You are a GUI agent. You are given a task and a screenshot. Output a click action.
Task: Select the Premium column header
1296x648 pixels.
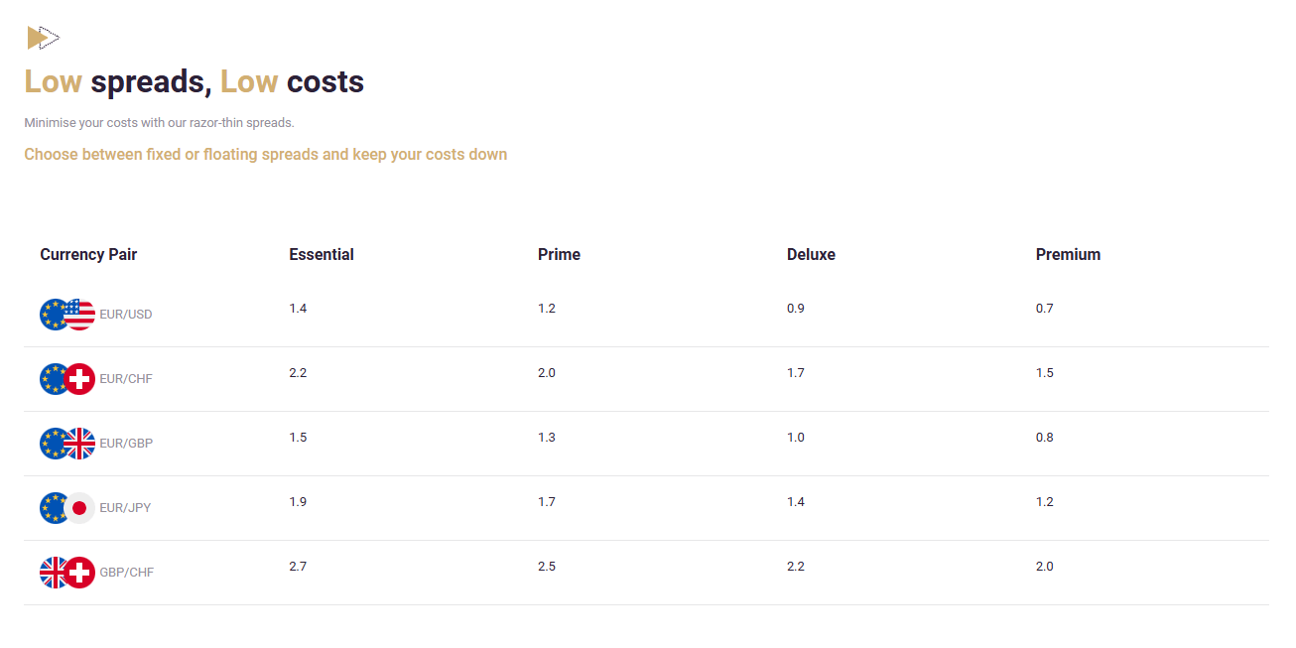1068,255
